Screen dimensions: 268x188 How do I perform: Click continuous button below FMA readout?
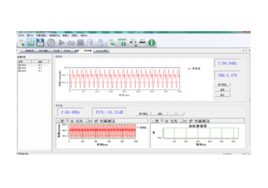coord(222,90)
